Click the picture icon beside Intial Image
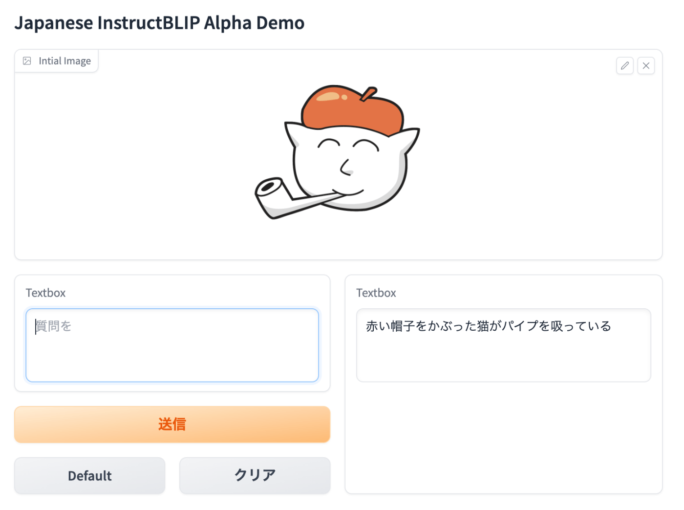 tap(27, 61)
